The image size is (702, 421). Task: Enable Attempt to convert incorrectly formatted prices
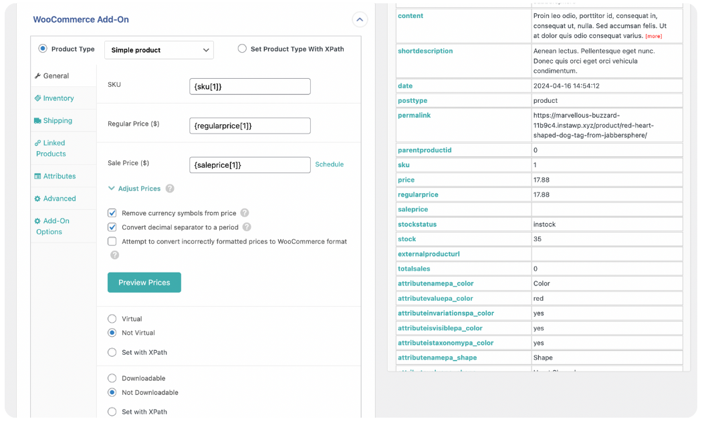tap(112, 241)
